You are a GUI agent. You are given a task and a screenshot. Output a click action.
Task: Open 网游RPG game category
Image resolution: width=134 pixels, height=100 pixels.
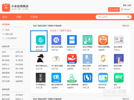(19, 99)
